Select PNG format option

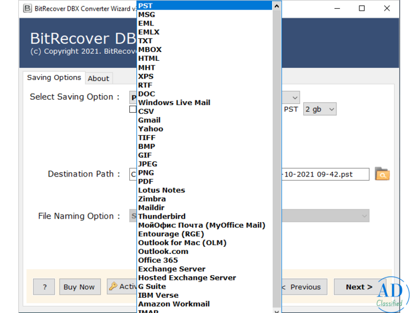pyautogui.click(x=205, y=172)
